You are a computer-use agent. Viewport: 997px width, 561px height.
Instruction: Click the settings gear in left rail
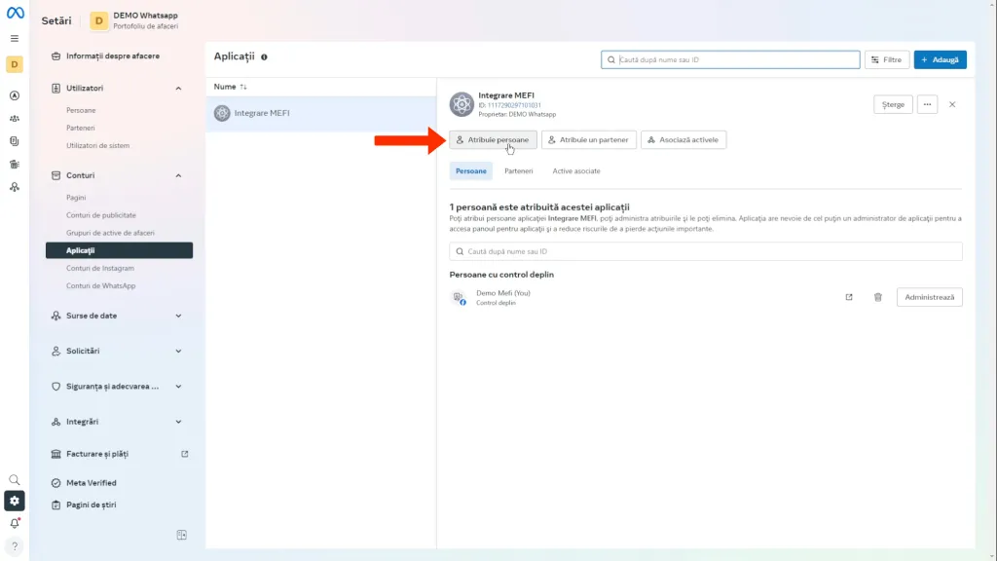coord(14,501)
